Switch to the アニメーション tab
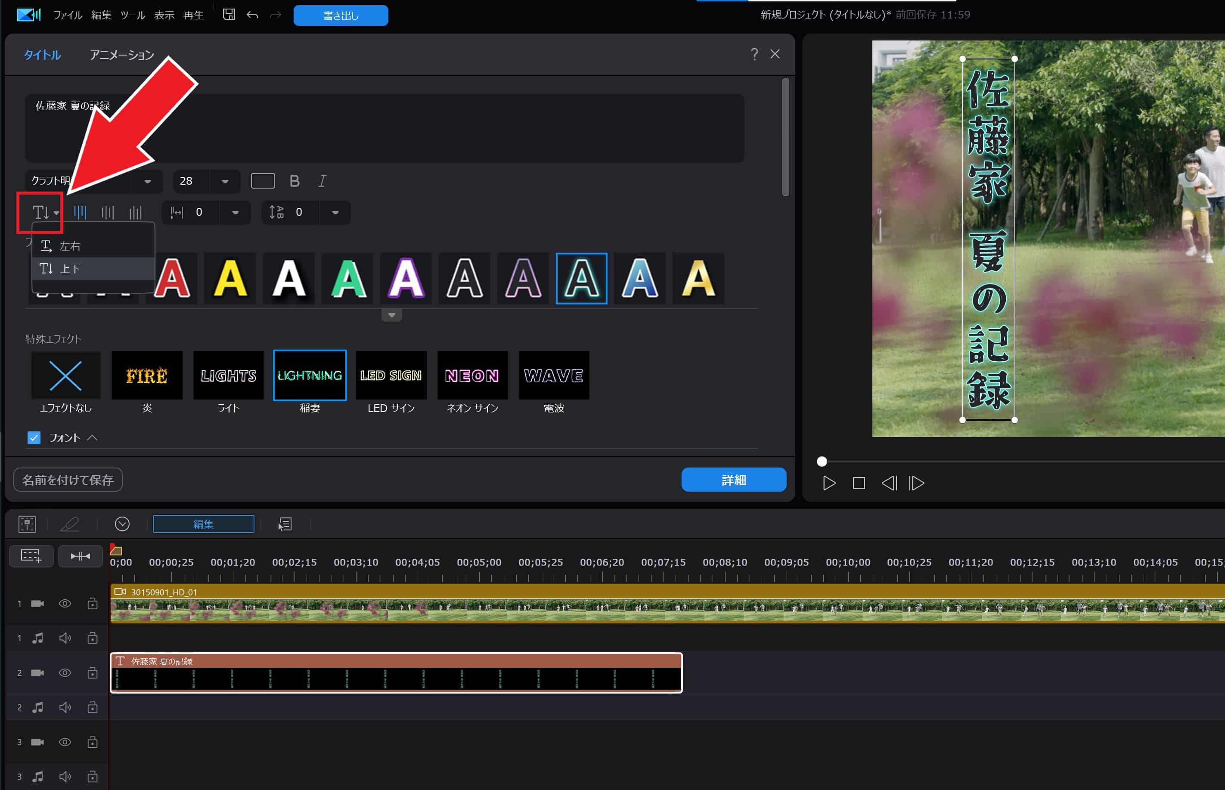Screen dimensions: 1225x790 (121, 55)
